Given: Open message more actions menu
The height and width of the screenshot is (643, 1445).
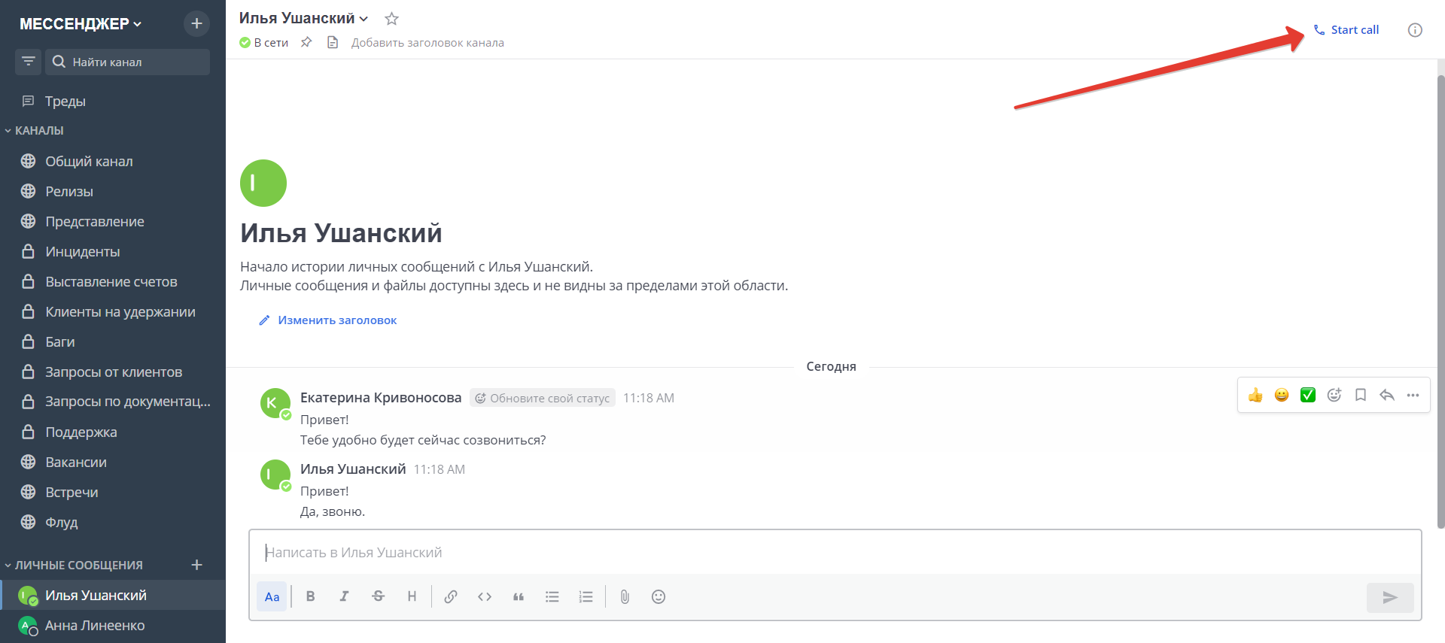Looking at the screenshot, I should coord(1413,396).
